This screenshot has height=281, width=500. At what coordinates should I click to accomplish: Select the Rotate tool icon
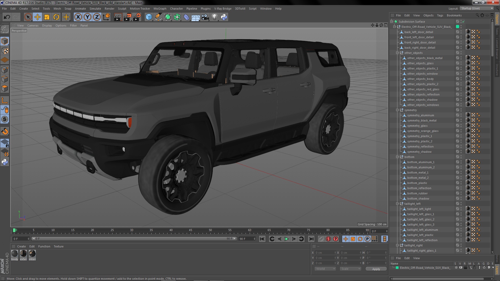56,17
